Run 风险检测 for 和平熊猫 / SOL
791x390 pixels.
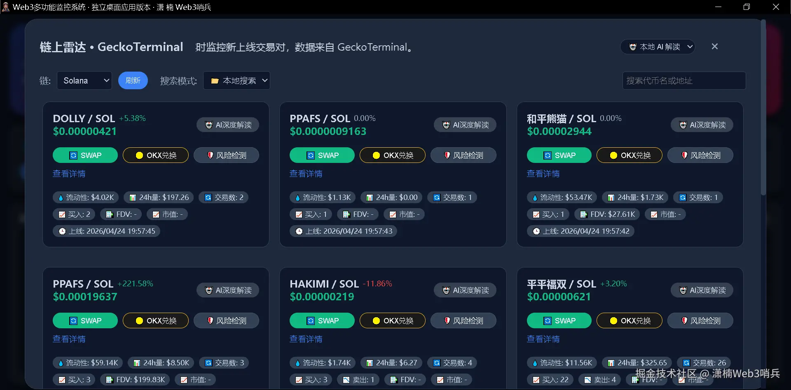700,156
